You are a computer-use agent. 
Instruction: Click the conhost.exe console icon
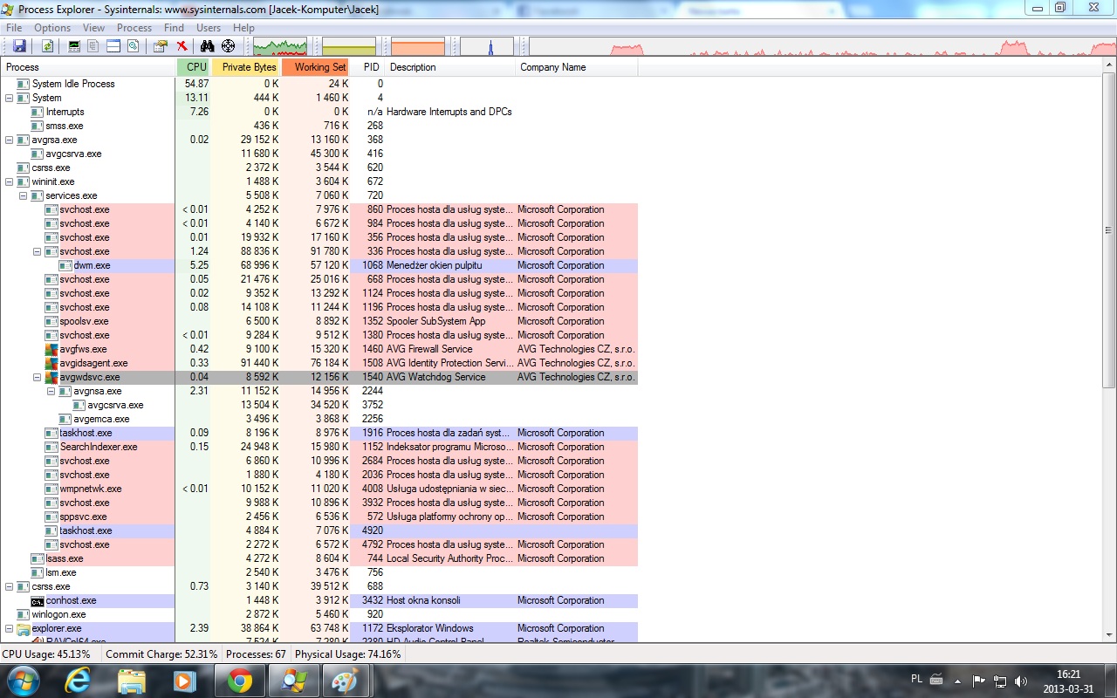point(38,600)
